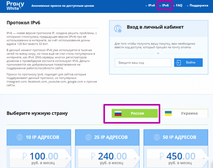Click the 240.00 руб. price tag
This screenshot has height=168, width=213.
click(x=109, y=158)
